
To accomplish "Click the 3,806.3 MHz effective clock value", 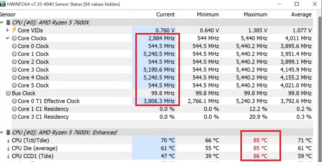I will (x=159, y=101).
